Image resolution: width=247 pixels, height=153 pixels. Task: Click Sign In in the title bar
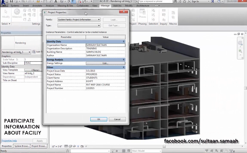[x=195, y=2]
